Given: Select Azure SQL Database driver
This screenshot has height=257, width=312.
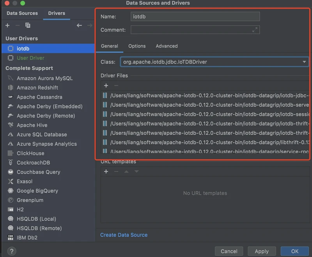Looking at the screenshot, I should (x=48, y=134).
